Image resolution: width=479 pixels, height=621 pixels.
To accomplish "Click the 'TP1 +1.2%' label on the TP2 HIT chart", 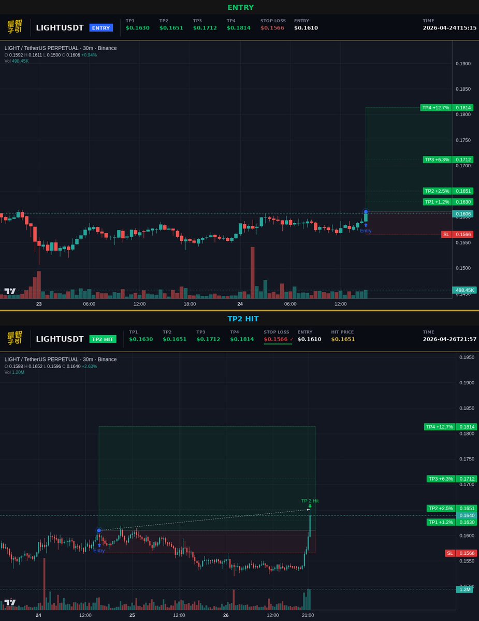I will tap(441, 522).
